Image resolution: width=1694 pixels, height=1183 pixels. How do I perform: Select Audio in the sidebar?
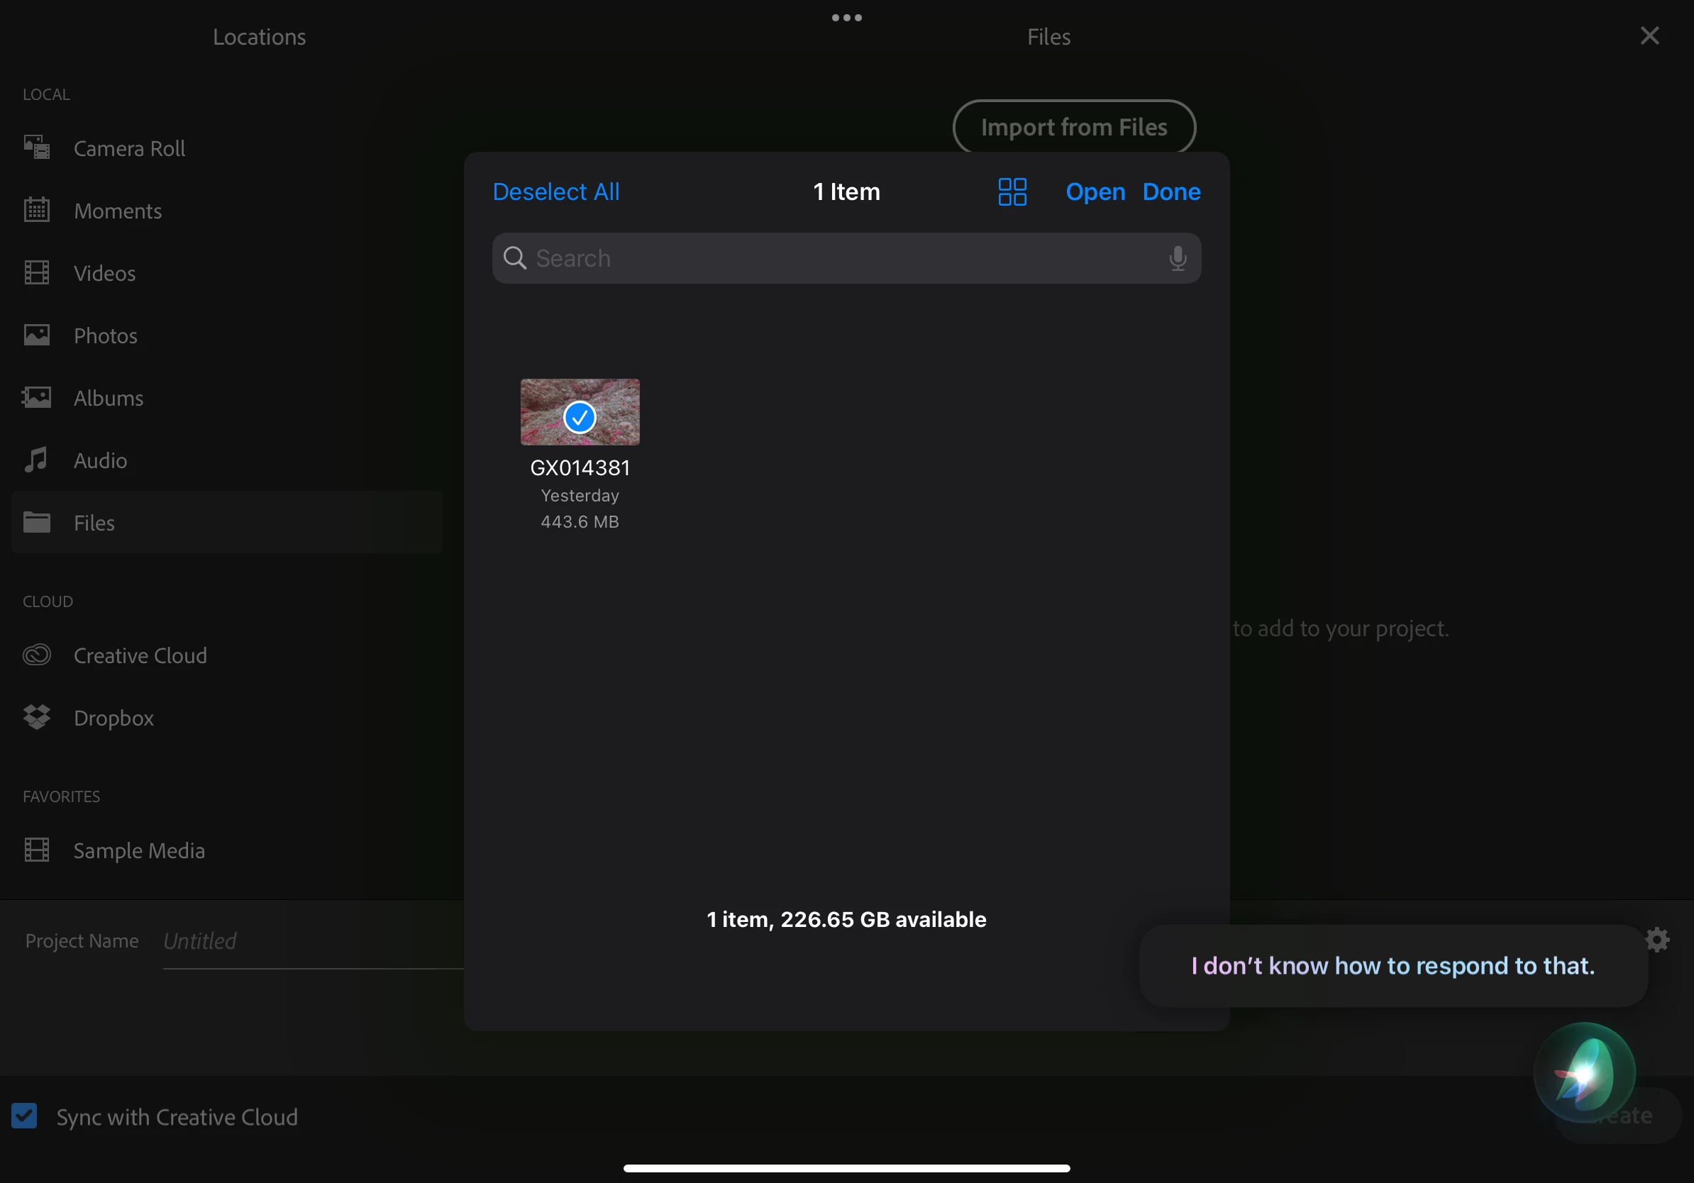click(100, 460)
